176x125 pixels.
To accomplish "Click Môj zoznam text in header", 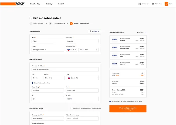I will click(145, 4).
